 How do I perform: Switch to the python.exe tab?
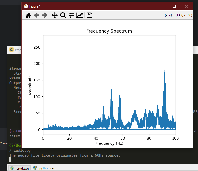click(x=44, y=168)
